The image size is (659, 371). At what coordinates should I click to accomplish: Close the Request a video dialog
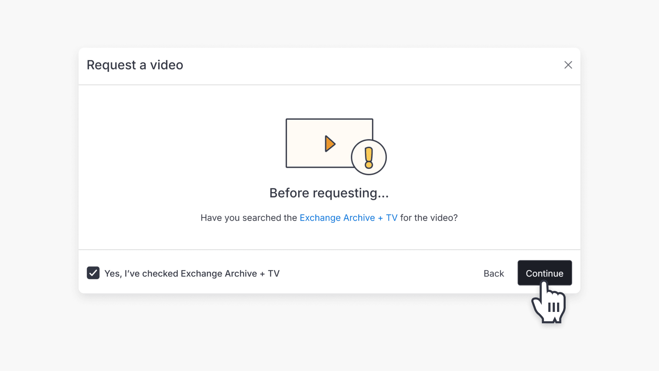point(568,65)
